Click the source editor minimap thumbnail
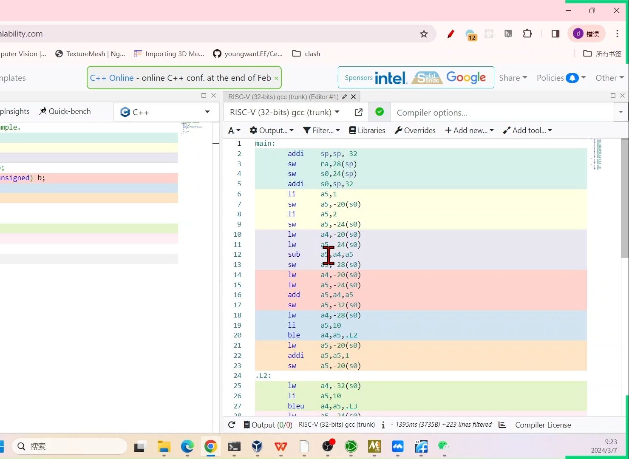Viewport: 629px width, 459px height. (192, 128)
